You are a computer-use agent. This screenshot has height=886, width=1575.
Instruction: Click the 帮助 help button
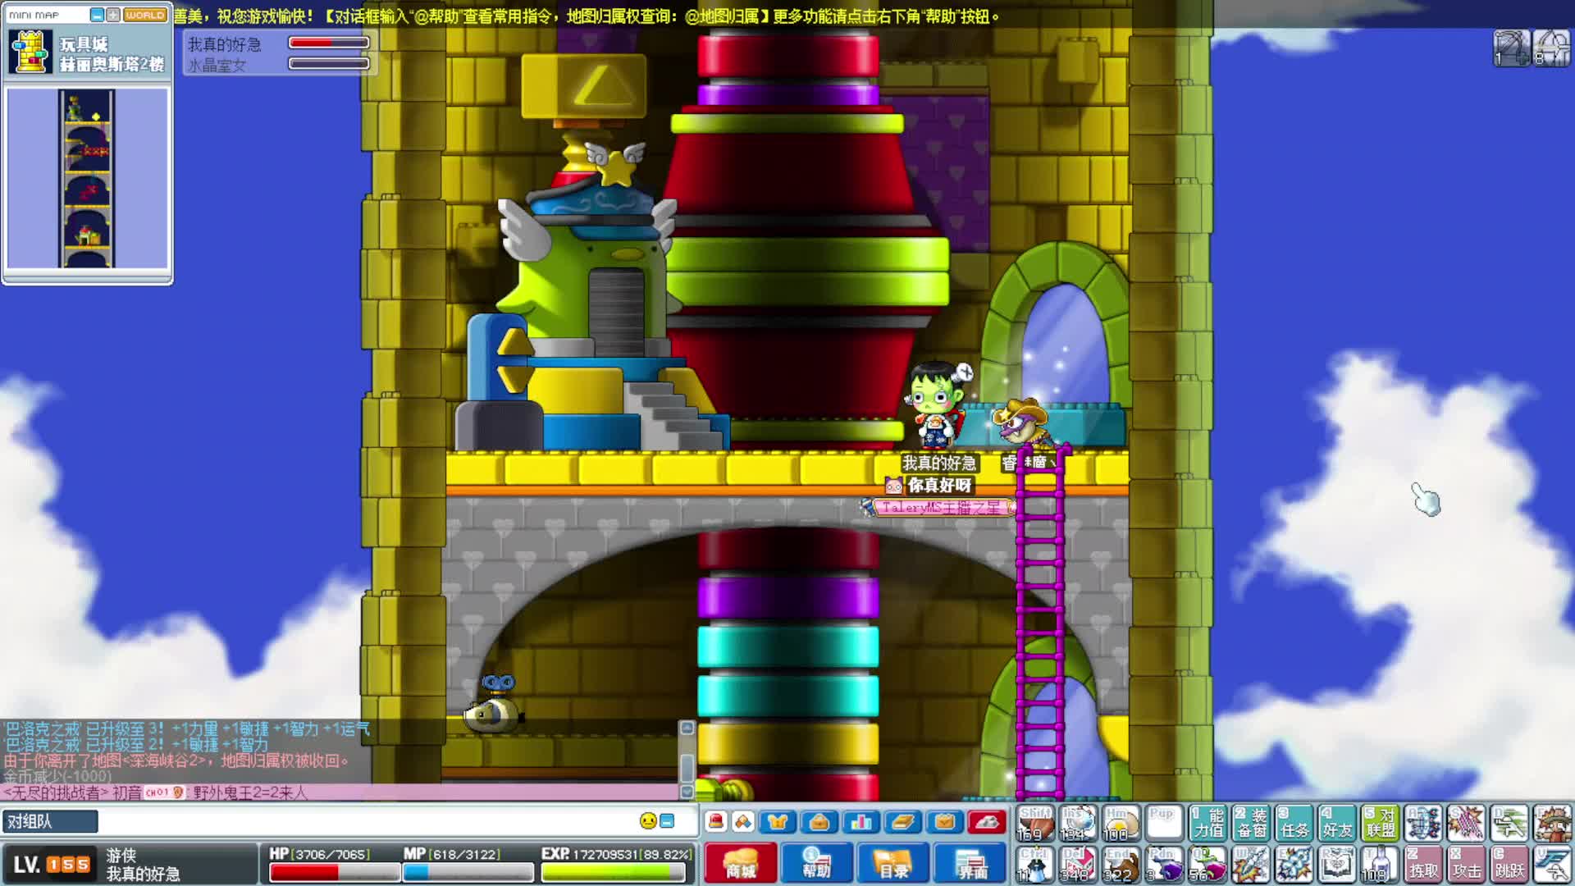click(x=815, y=863)
